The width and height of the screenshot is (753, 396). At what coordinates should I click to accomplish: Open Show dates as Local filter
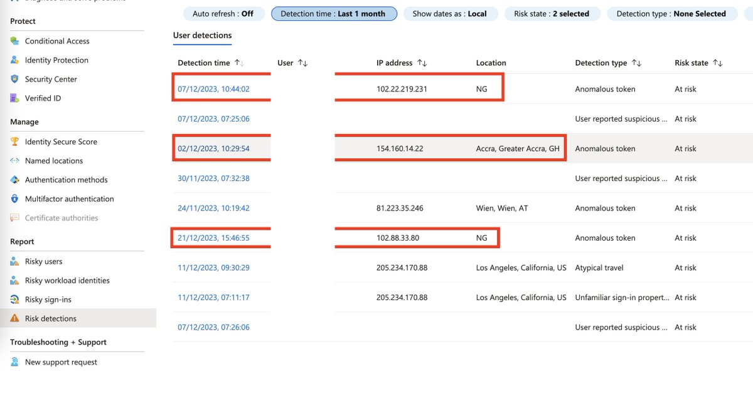click(x=451, y=14)
